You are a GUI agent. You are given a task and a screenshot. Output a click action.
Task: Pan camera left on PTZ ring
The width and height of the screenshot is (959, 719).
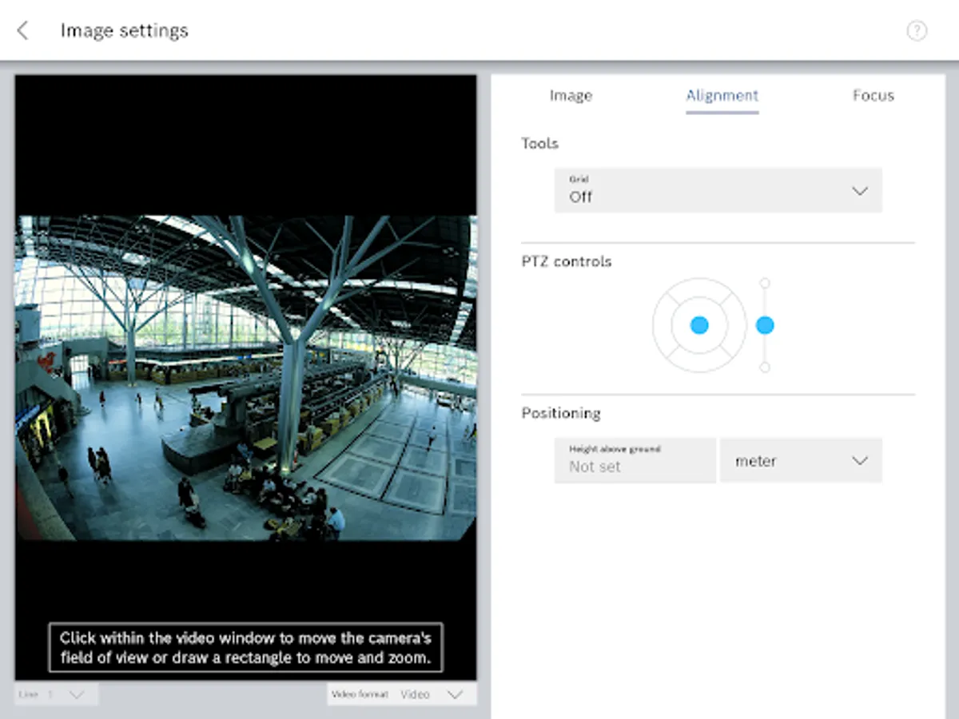pyautogui.click(x=663, y=325)
